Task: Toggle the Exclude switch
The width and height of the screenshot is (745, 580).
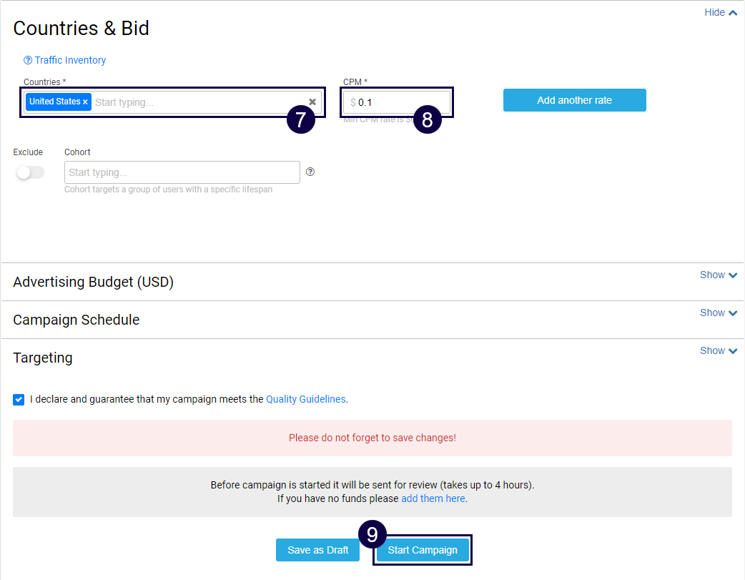Action: pos(30,172)
